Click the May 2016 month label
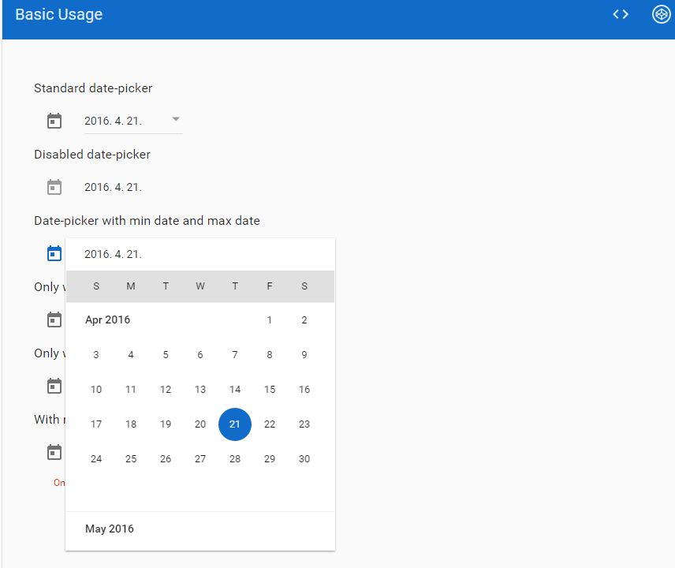The width and height of the screenshot is (675, 568). [x=110, y=529]
